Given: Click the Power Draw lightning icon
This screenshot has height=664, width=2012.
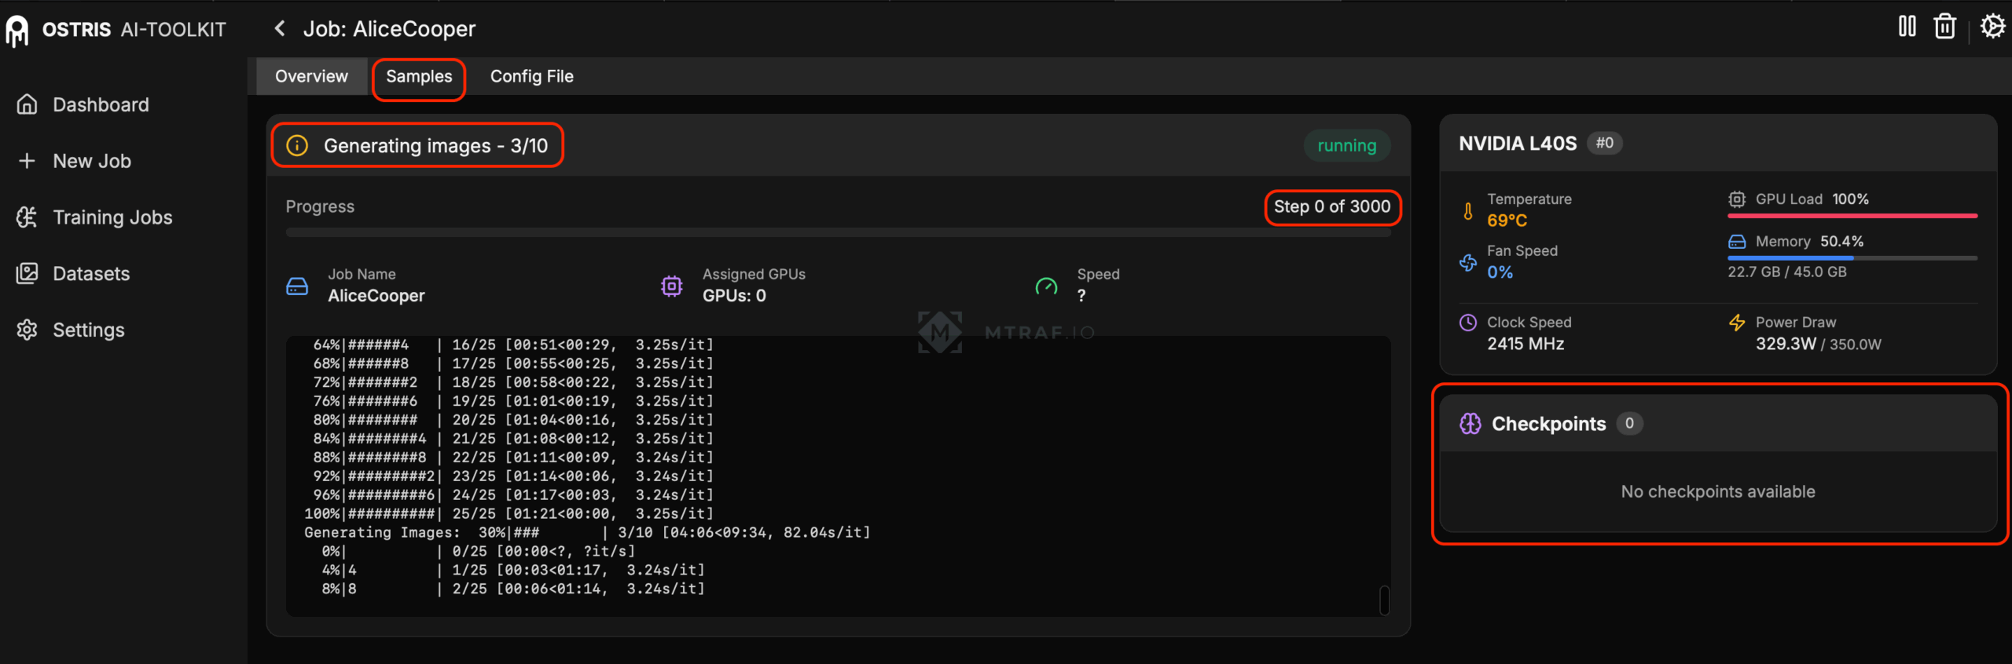Looking at the screenshot, I should pyautogui.click(x=1736, y=323).
